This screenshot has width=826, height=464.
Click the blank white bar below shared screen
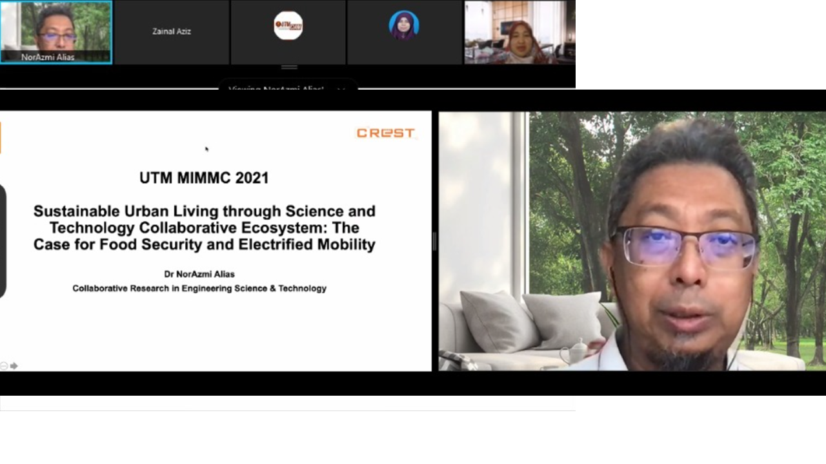[x=288, y=403]
